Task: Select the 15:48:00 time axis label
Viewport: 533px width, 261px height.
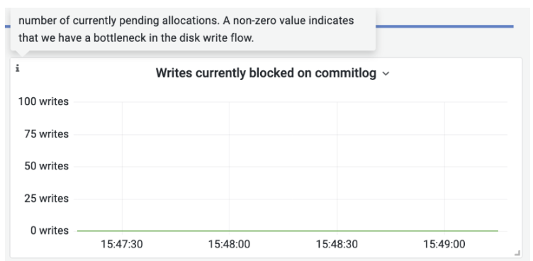Action: (229, 244)
